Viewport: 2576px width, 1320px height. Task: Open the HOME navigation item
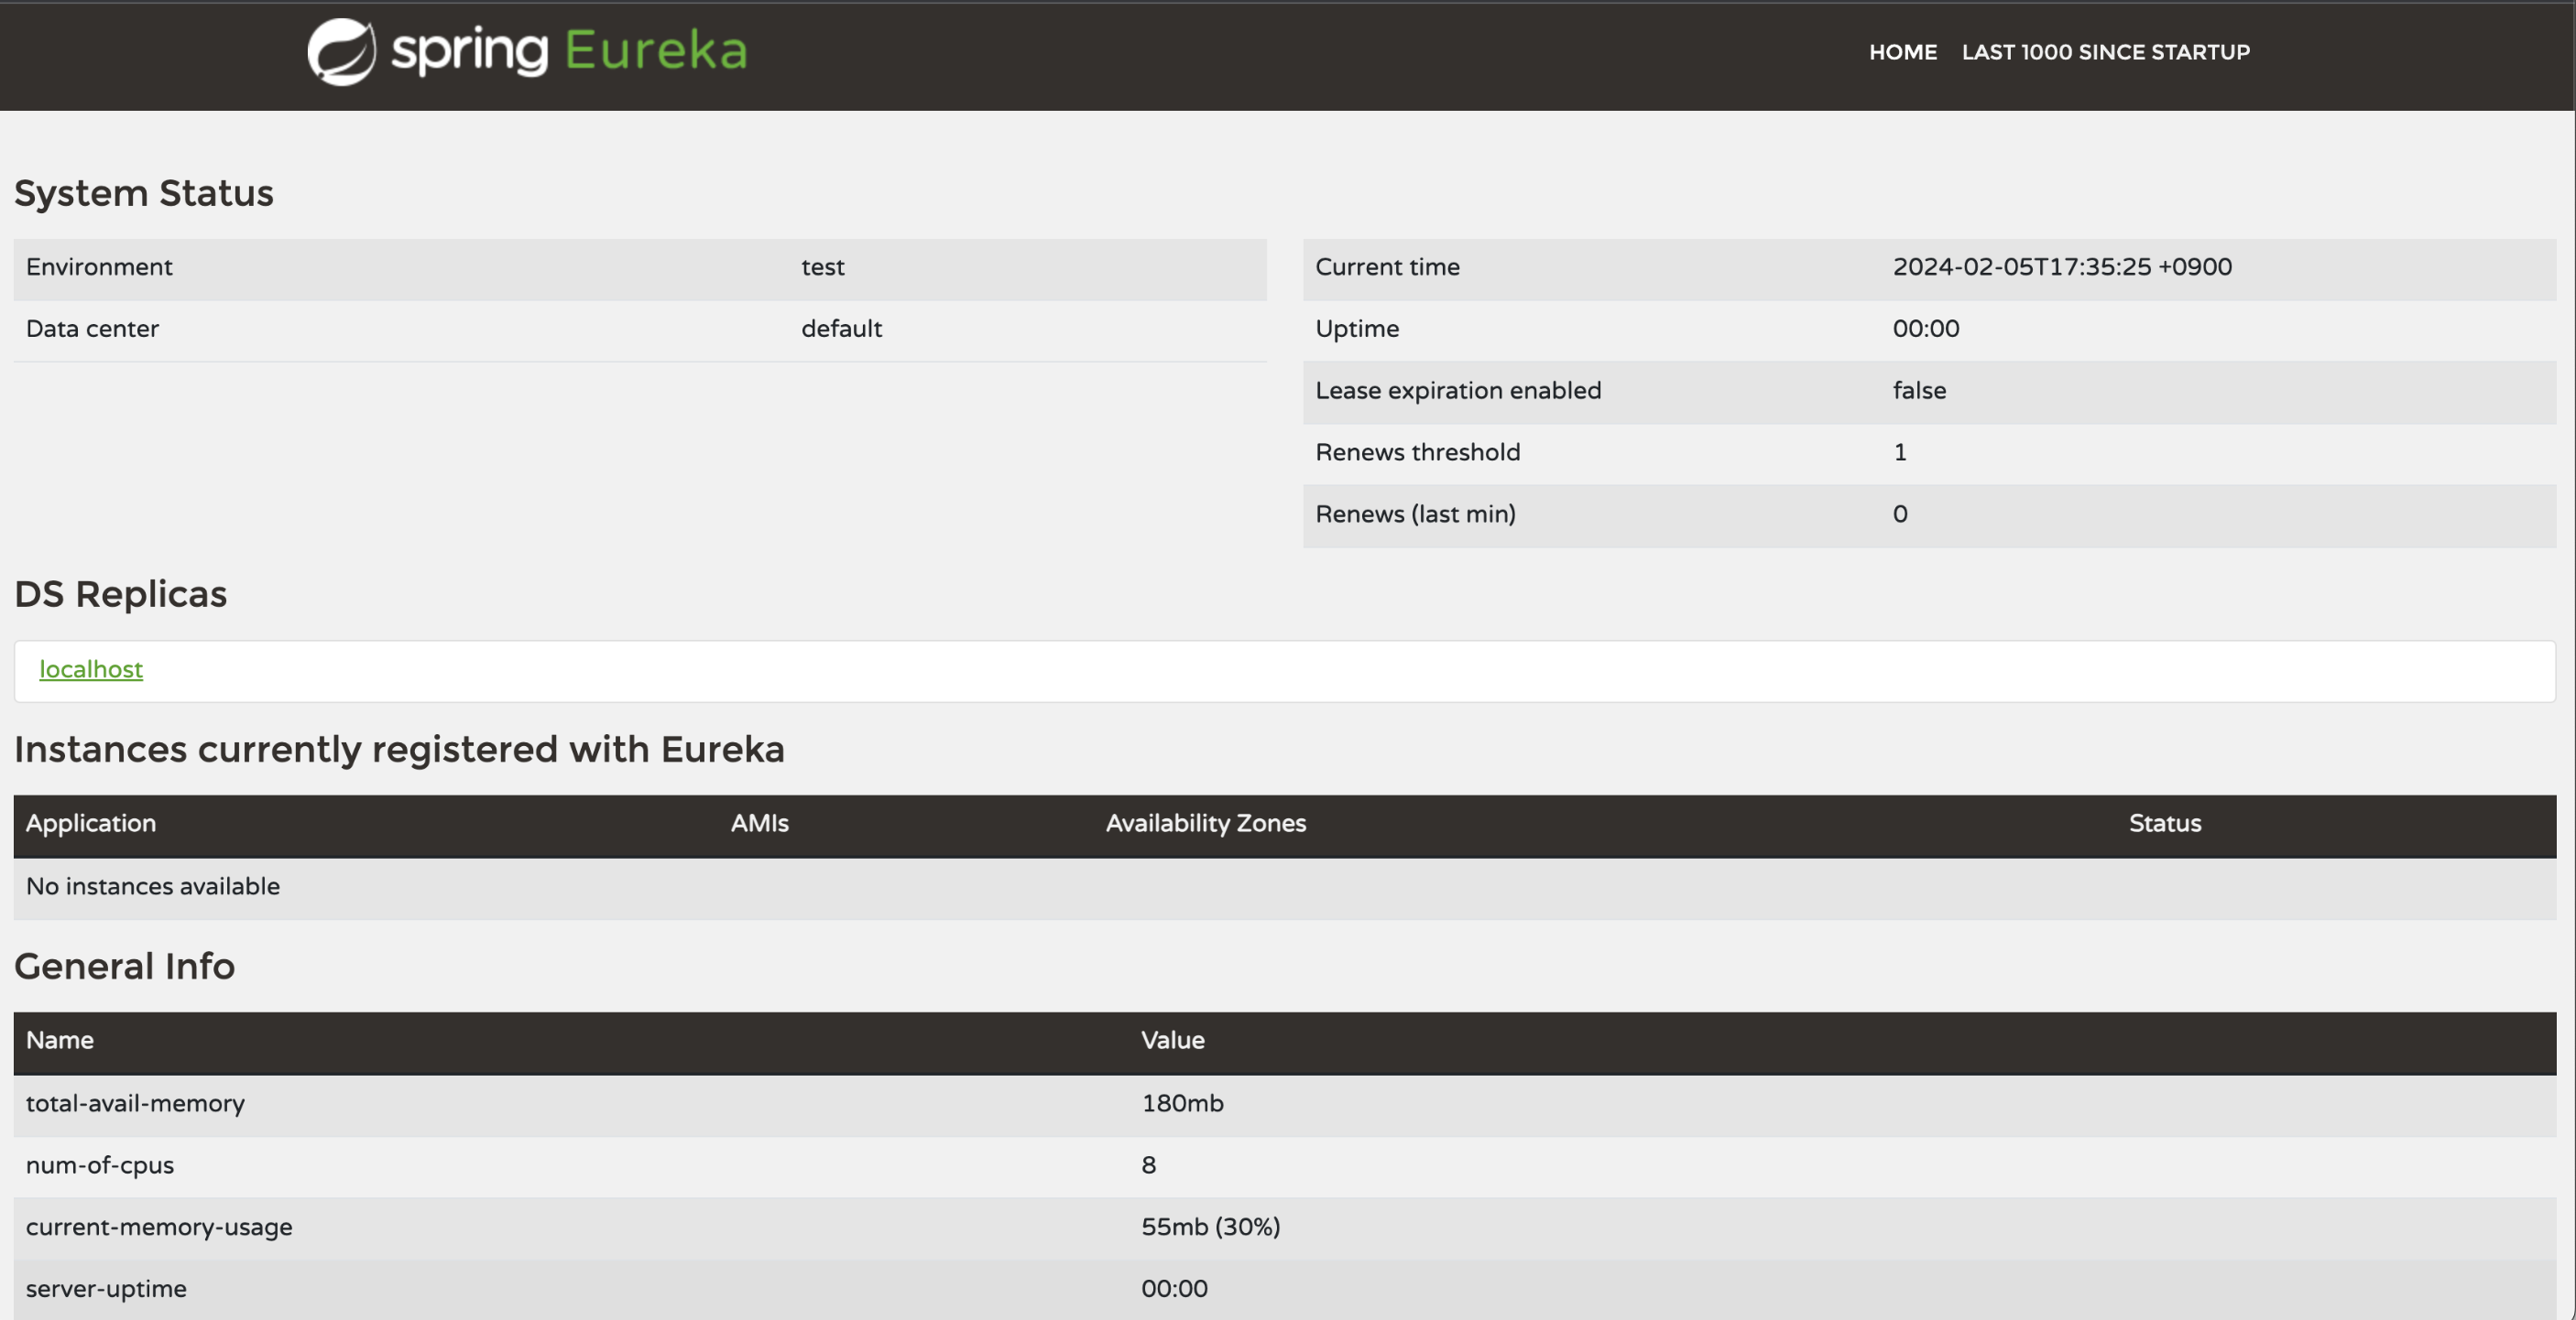point(1902,52)
